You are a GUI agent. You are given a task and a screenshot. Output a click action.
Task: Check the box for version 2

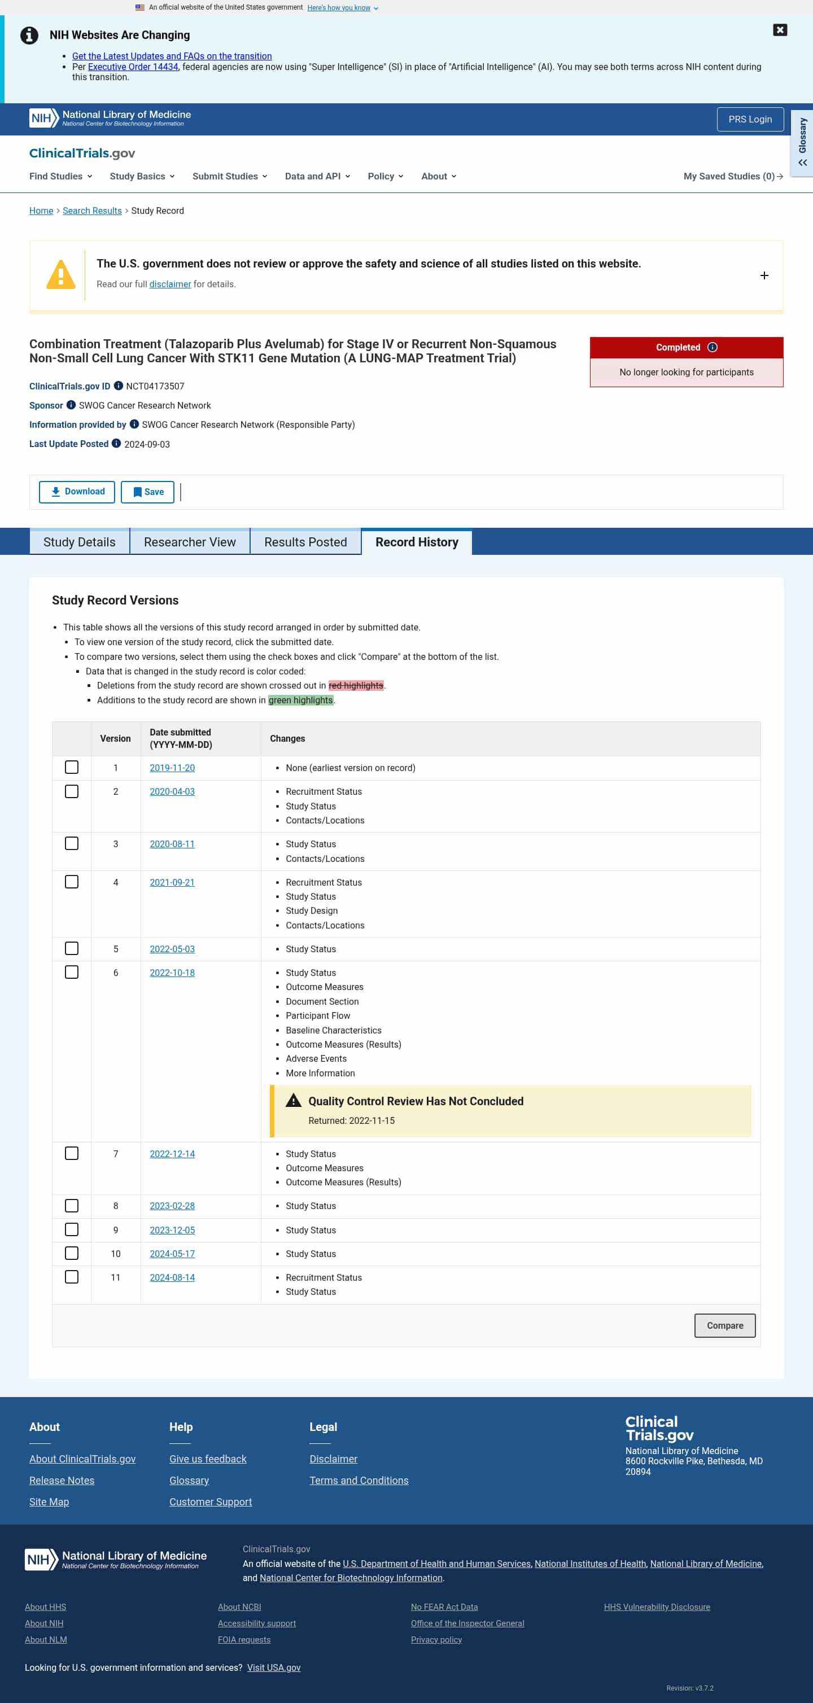(71, 791)
